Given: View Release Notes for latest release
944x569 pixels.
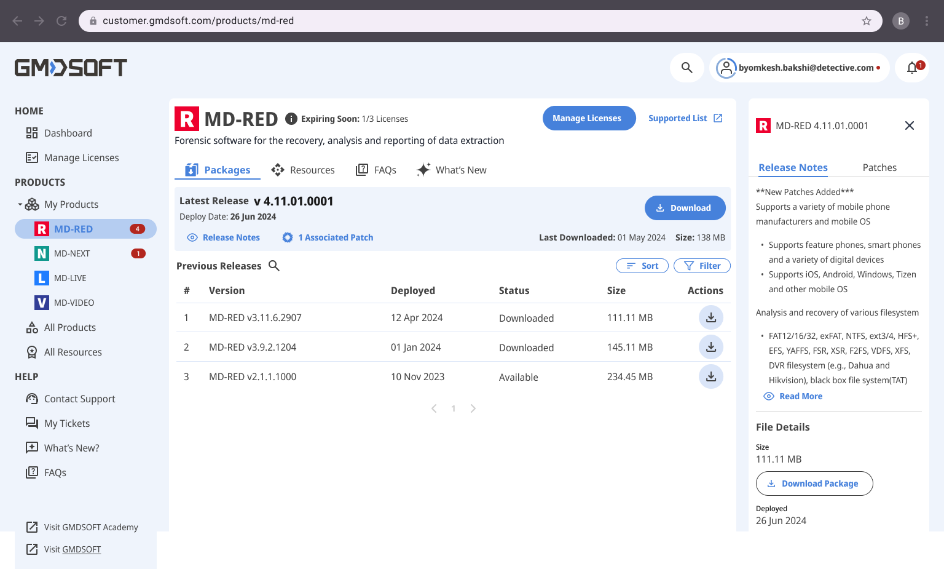Looking at the screenshot, I should [x=223, y=237].
